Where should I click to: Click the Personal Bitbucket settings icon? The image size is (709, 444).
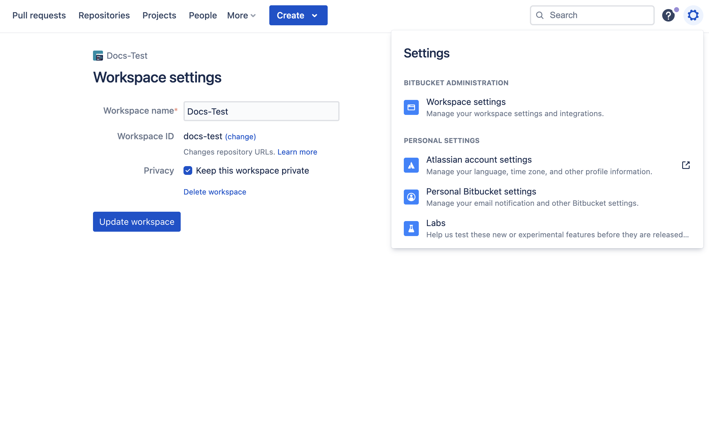coord(411,197)
